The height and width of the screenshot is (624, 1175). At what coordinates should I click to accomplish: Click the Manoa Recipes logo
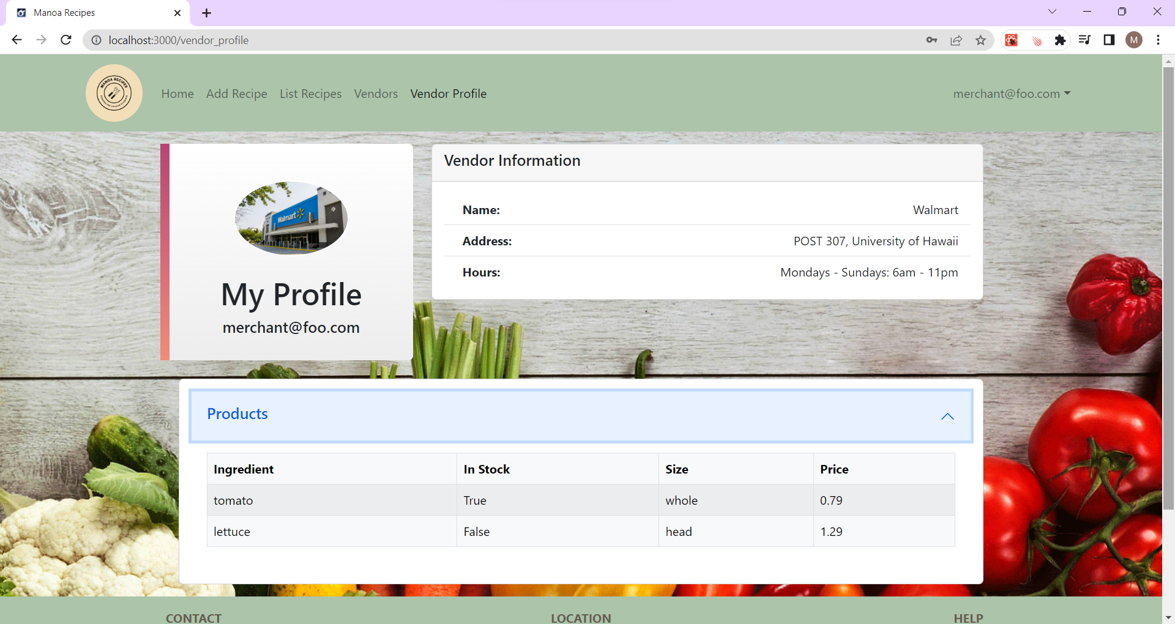click(114, 93)
